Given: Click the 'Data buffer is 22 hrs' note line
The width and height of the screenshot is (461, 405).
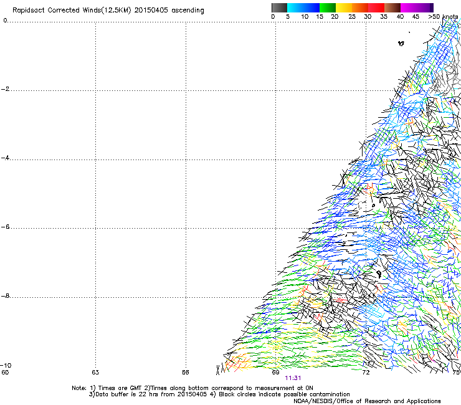Looking at the screenshot, I should [x=219, y=394].
